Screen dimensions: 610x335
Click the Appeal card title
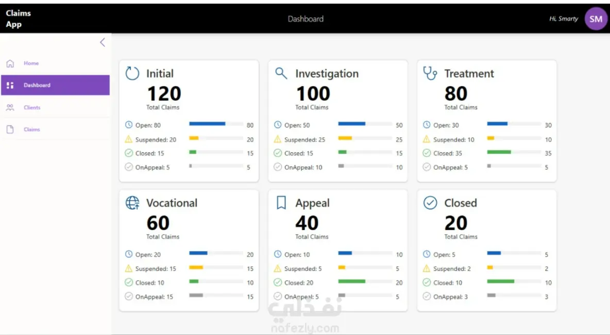click(x=312, y=203)
